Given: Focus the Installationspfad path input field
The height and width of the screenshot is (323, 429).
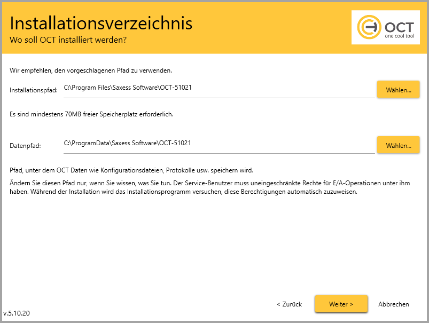Looking at the screenshot, I should pos(219,89).
